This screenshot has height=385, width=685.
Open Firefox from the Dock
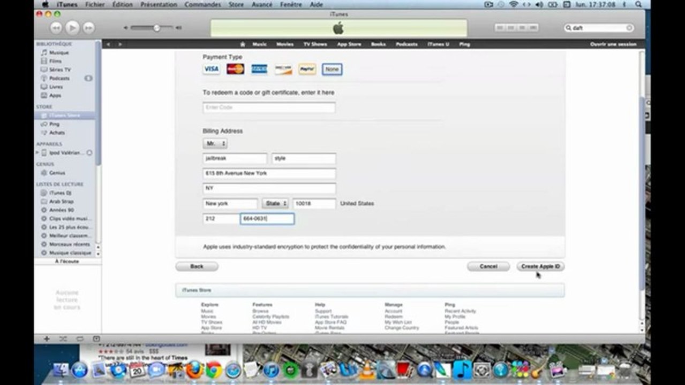[194, 370]
